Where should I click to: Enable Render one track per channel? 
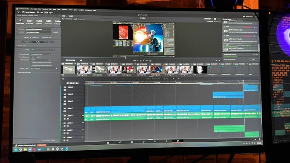click(x=31, y=63)
